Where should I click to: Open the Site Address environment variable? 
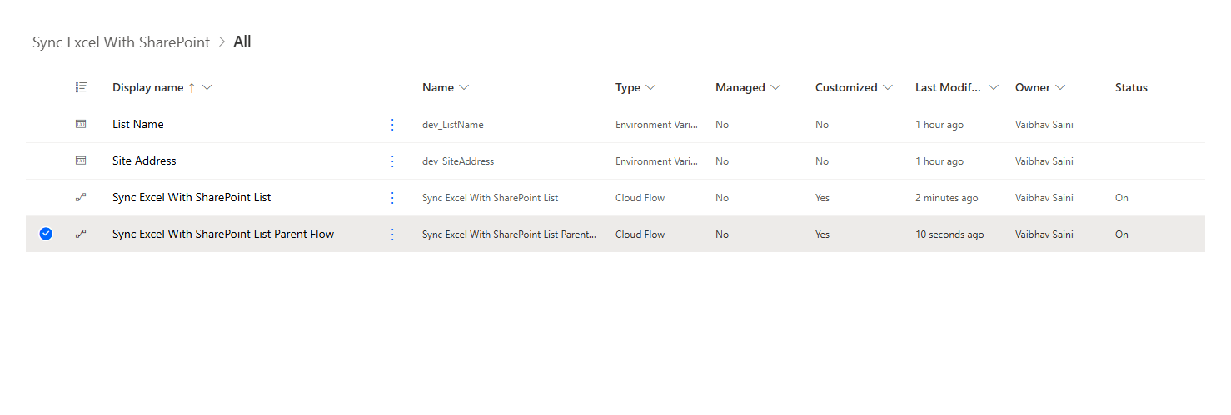click(x=144, y=161)
